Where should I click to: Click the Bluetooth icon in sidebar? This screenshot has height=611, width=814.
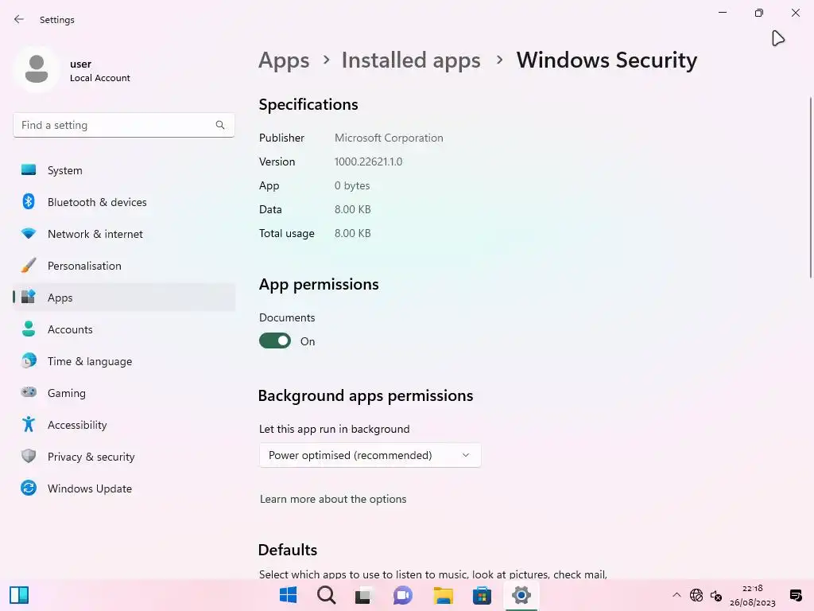click(29, 201)
